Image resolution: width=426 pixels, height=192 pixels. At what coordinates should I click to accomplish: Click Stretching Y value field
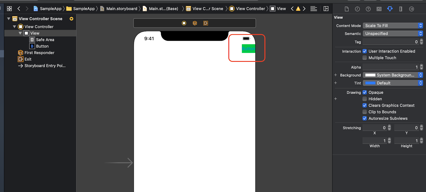[407, 128]
